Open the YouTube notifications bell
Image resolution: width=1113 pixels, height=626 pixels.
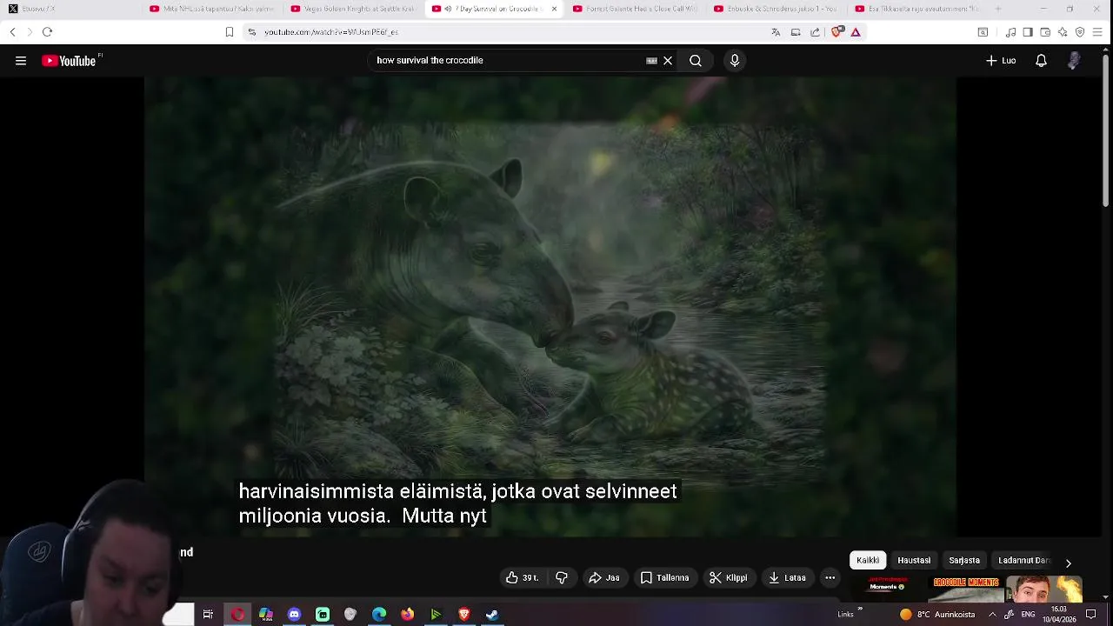tap(1041, 61)
